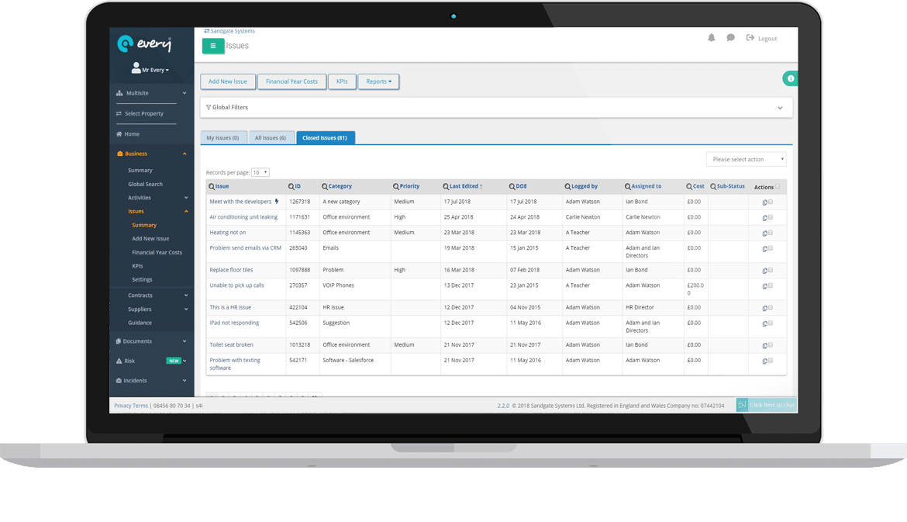Open copy action icon for Meet with the developers
Screen dimensions: 907x522
(x=764, y=201)
